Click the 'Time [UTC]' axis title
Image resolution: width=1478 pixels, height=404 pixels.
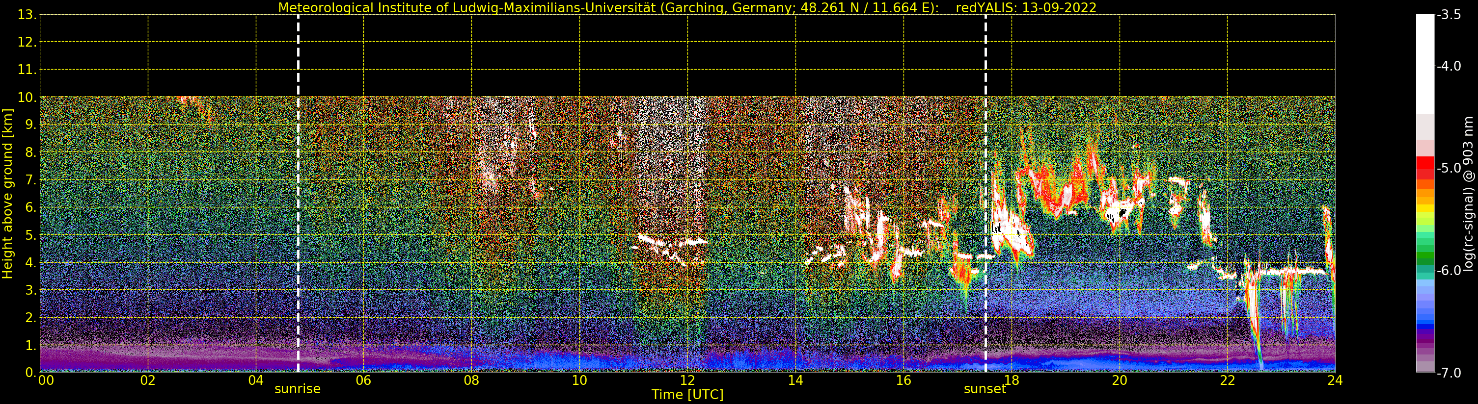[687, 395]
